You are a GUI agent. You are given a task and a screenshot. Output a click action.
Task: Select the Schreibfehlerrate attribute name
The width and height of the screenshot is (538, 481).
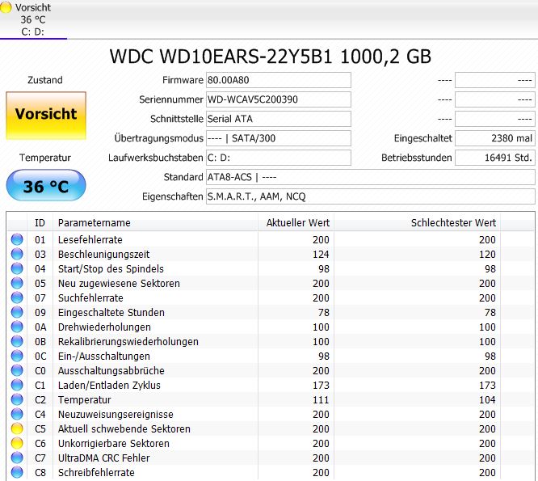(96, 473)
